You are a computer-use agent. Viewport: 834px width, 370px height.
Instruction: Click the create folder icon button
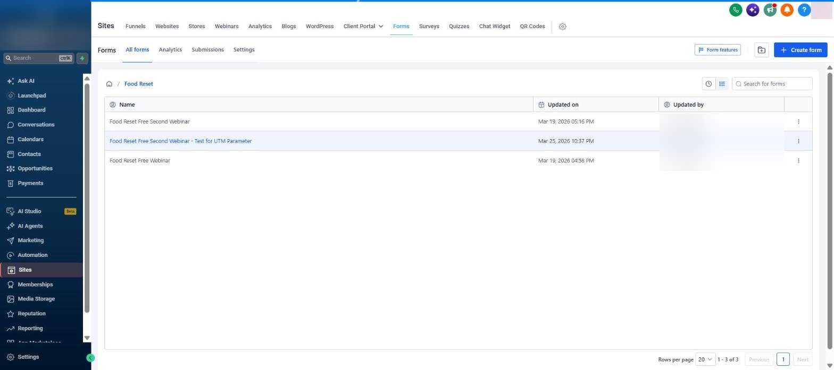pyautogui.click(x=762, y=50)
